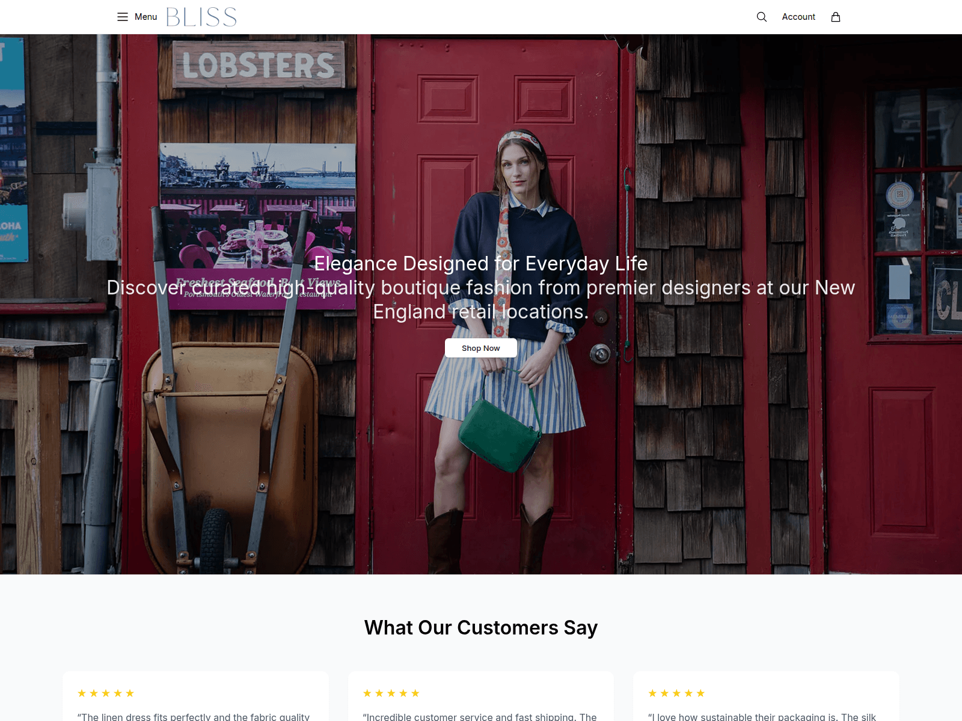
Task: Open the shopping bag icon
Action: (x=836, y=17)
